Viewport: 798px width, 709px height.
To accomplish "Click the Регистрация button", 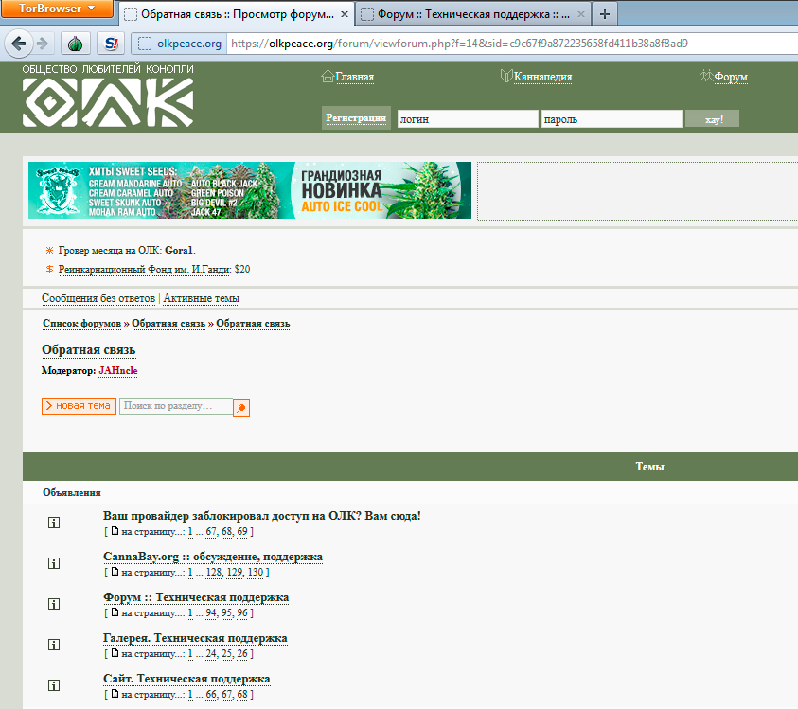I will click(356, 117).
